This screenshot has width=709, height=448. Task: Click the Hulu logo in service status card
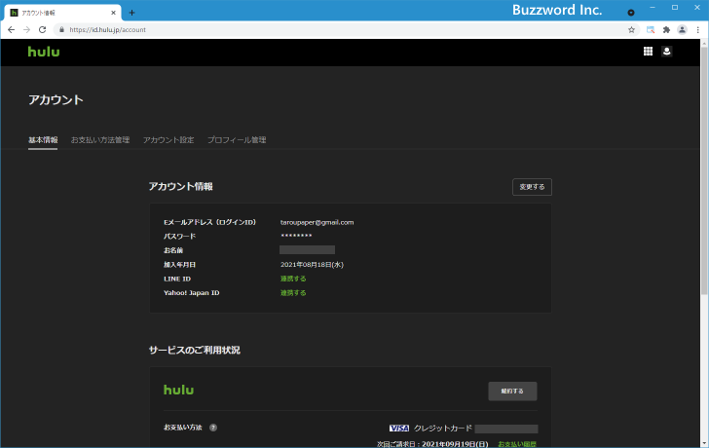click(x=178, y=390)
